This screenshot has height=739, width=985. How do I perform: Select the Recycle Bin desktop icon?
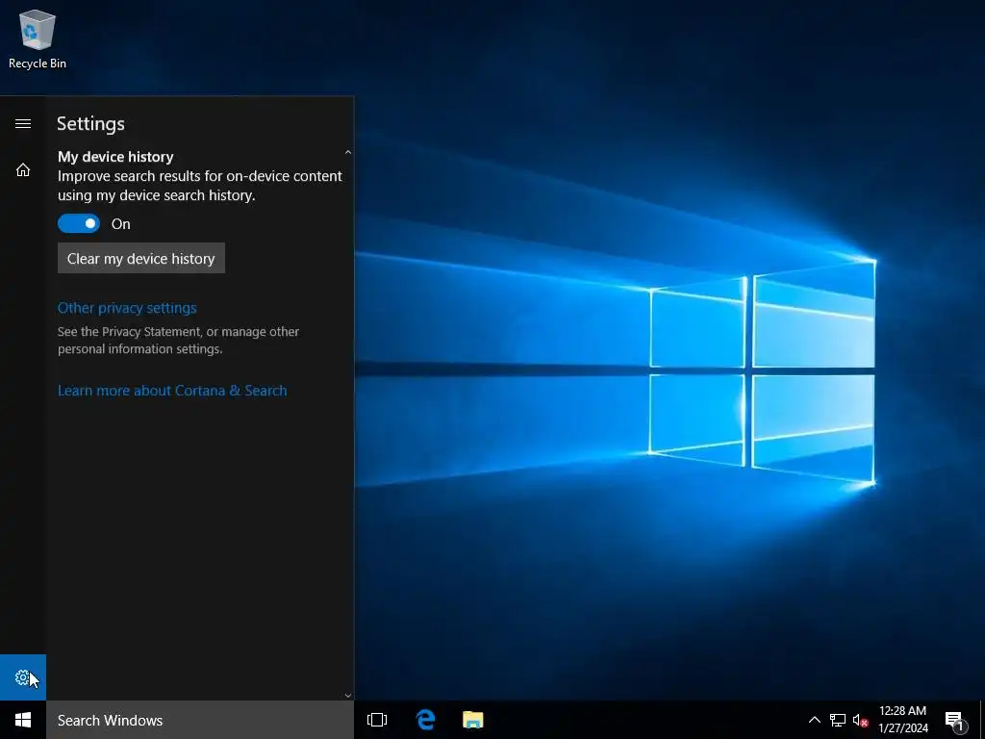38,38
